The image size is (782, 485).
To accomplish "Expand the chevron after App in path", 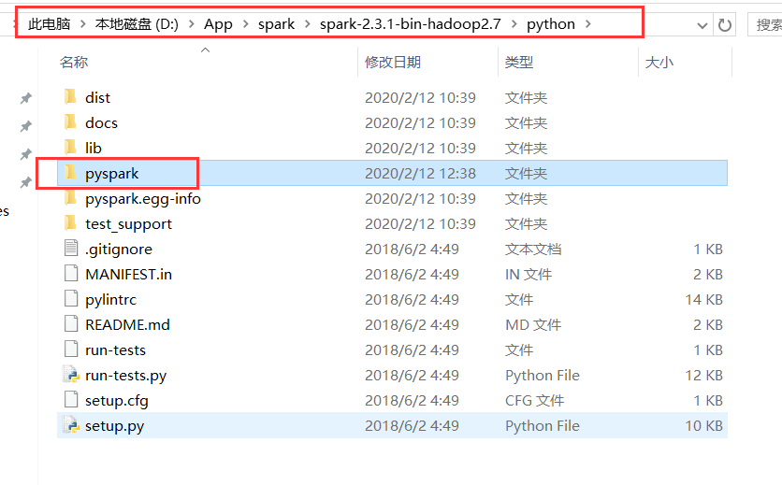I will point(245,24).
